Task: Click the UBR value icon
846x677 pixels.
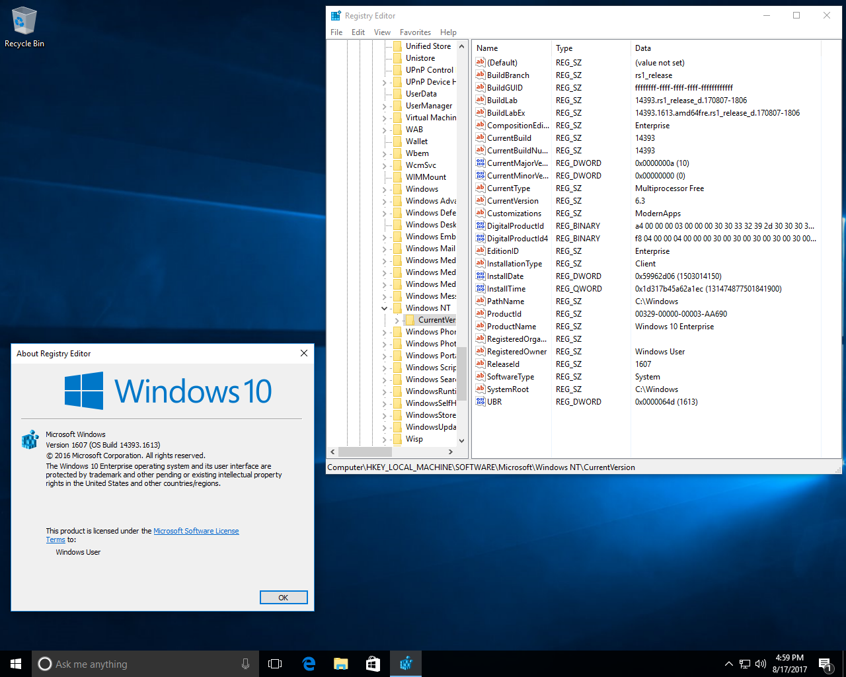Action: click(x=481, y=401)
